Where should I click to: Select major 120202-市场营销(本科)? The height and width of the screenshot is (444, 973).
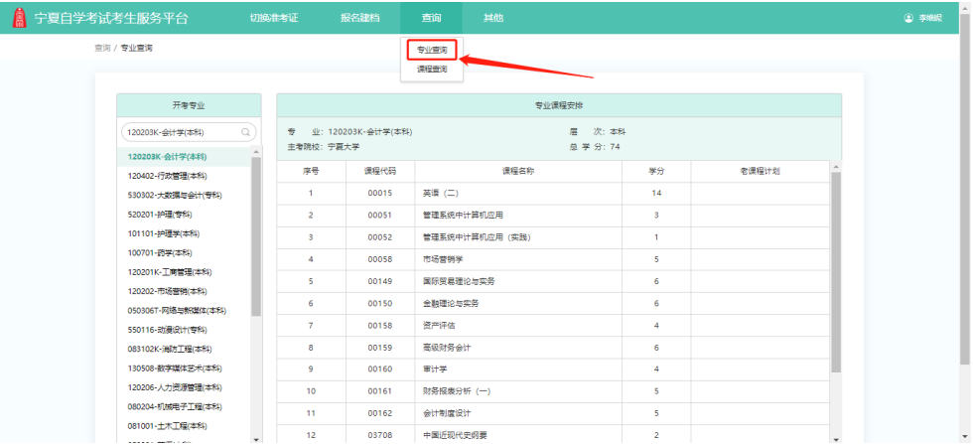tap(167, 291)
